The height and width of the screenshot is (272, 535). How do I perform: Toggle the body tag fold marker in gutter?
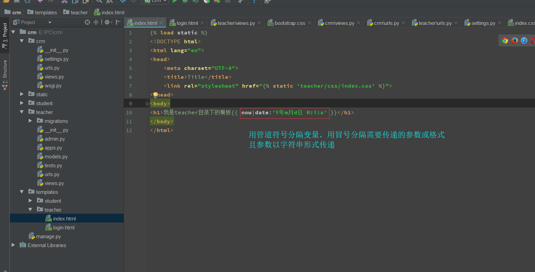coord(147,104)
